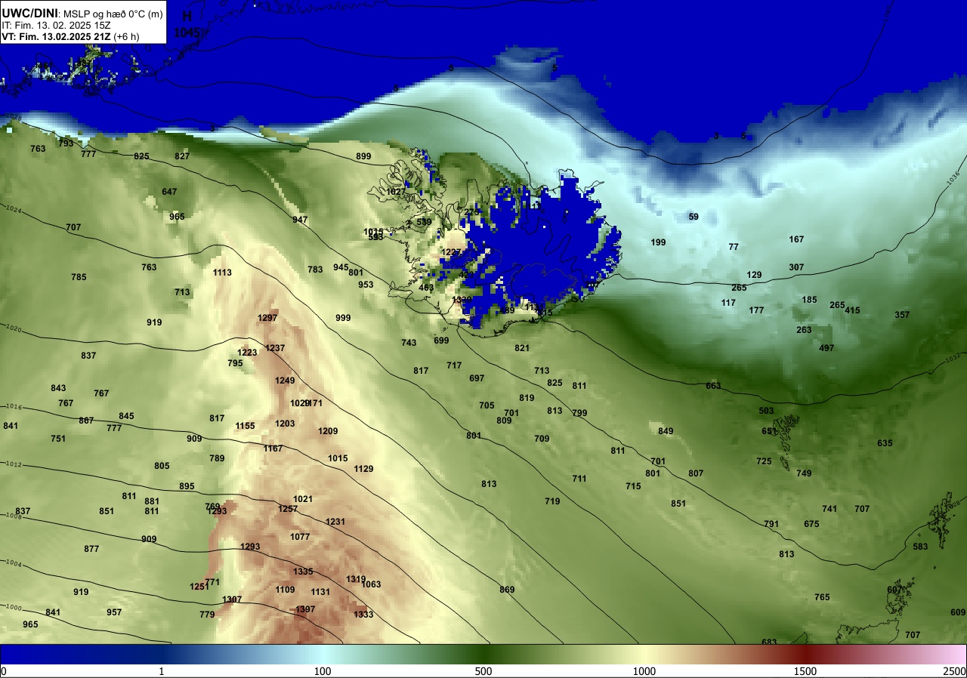Click the 'VT: Fim. 13.02.2025 21Z (+6 h)' line
Viewport: 967px width, 678px height.
point(71,36)
